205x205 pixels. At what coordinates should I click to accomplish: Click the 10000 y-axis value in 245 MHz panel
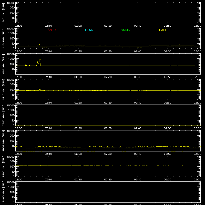[11, 3]
